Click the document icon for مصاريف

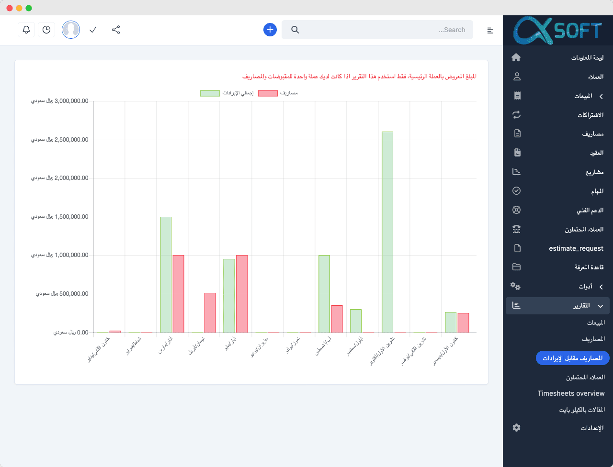517,133
